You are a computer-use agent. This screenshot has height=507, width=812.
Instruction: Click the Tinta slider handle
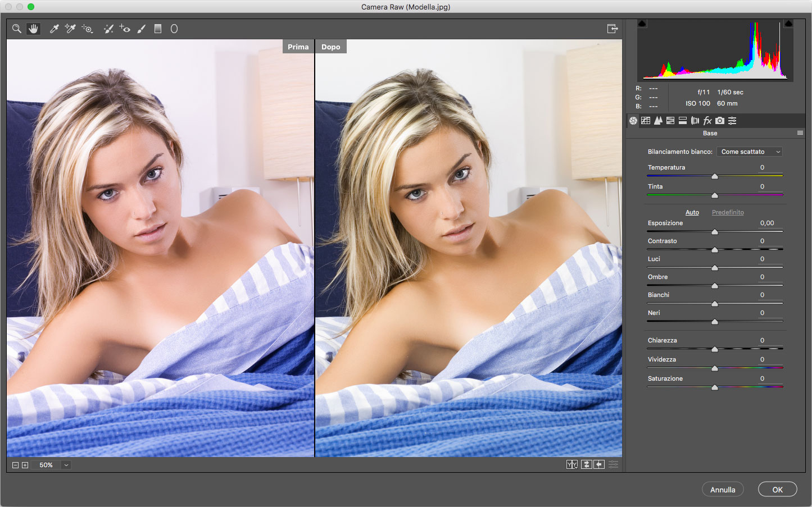[715, 195]
